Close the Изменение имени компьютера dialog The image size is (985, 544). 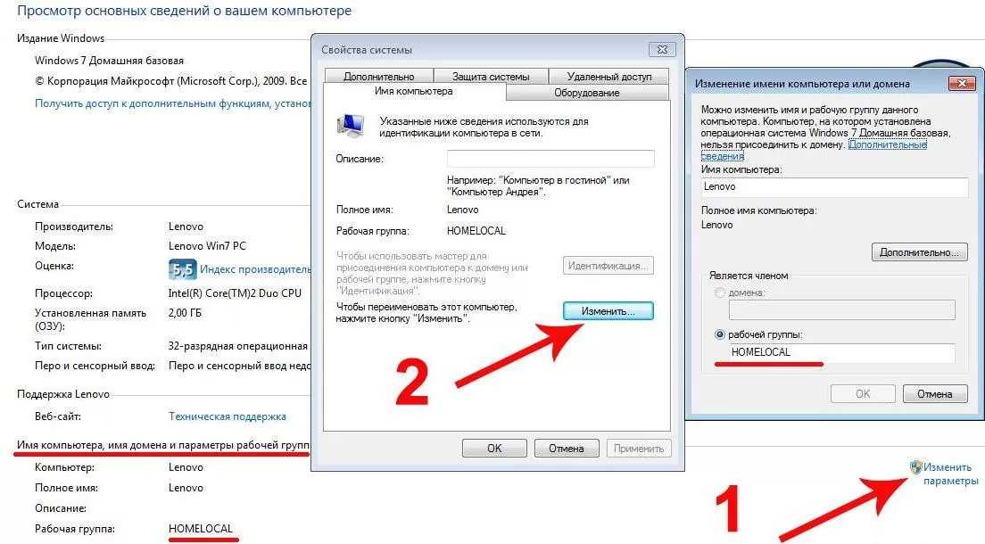(x=962, y=83)
